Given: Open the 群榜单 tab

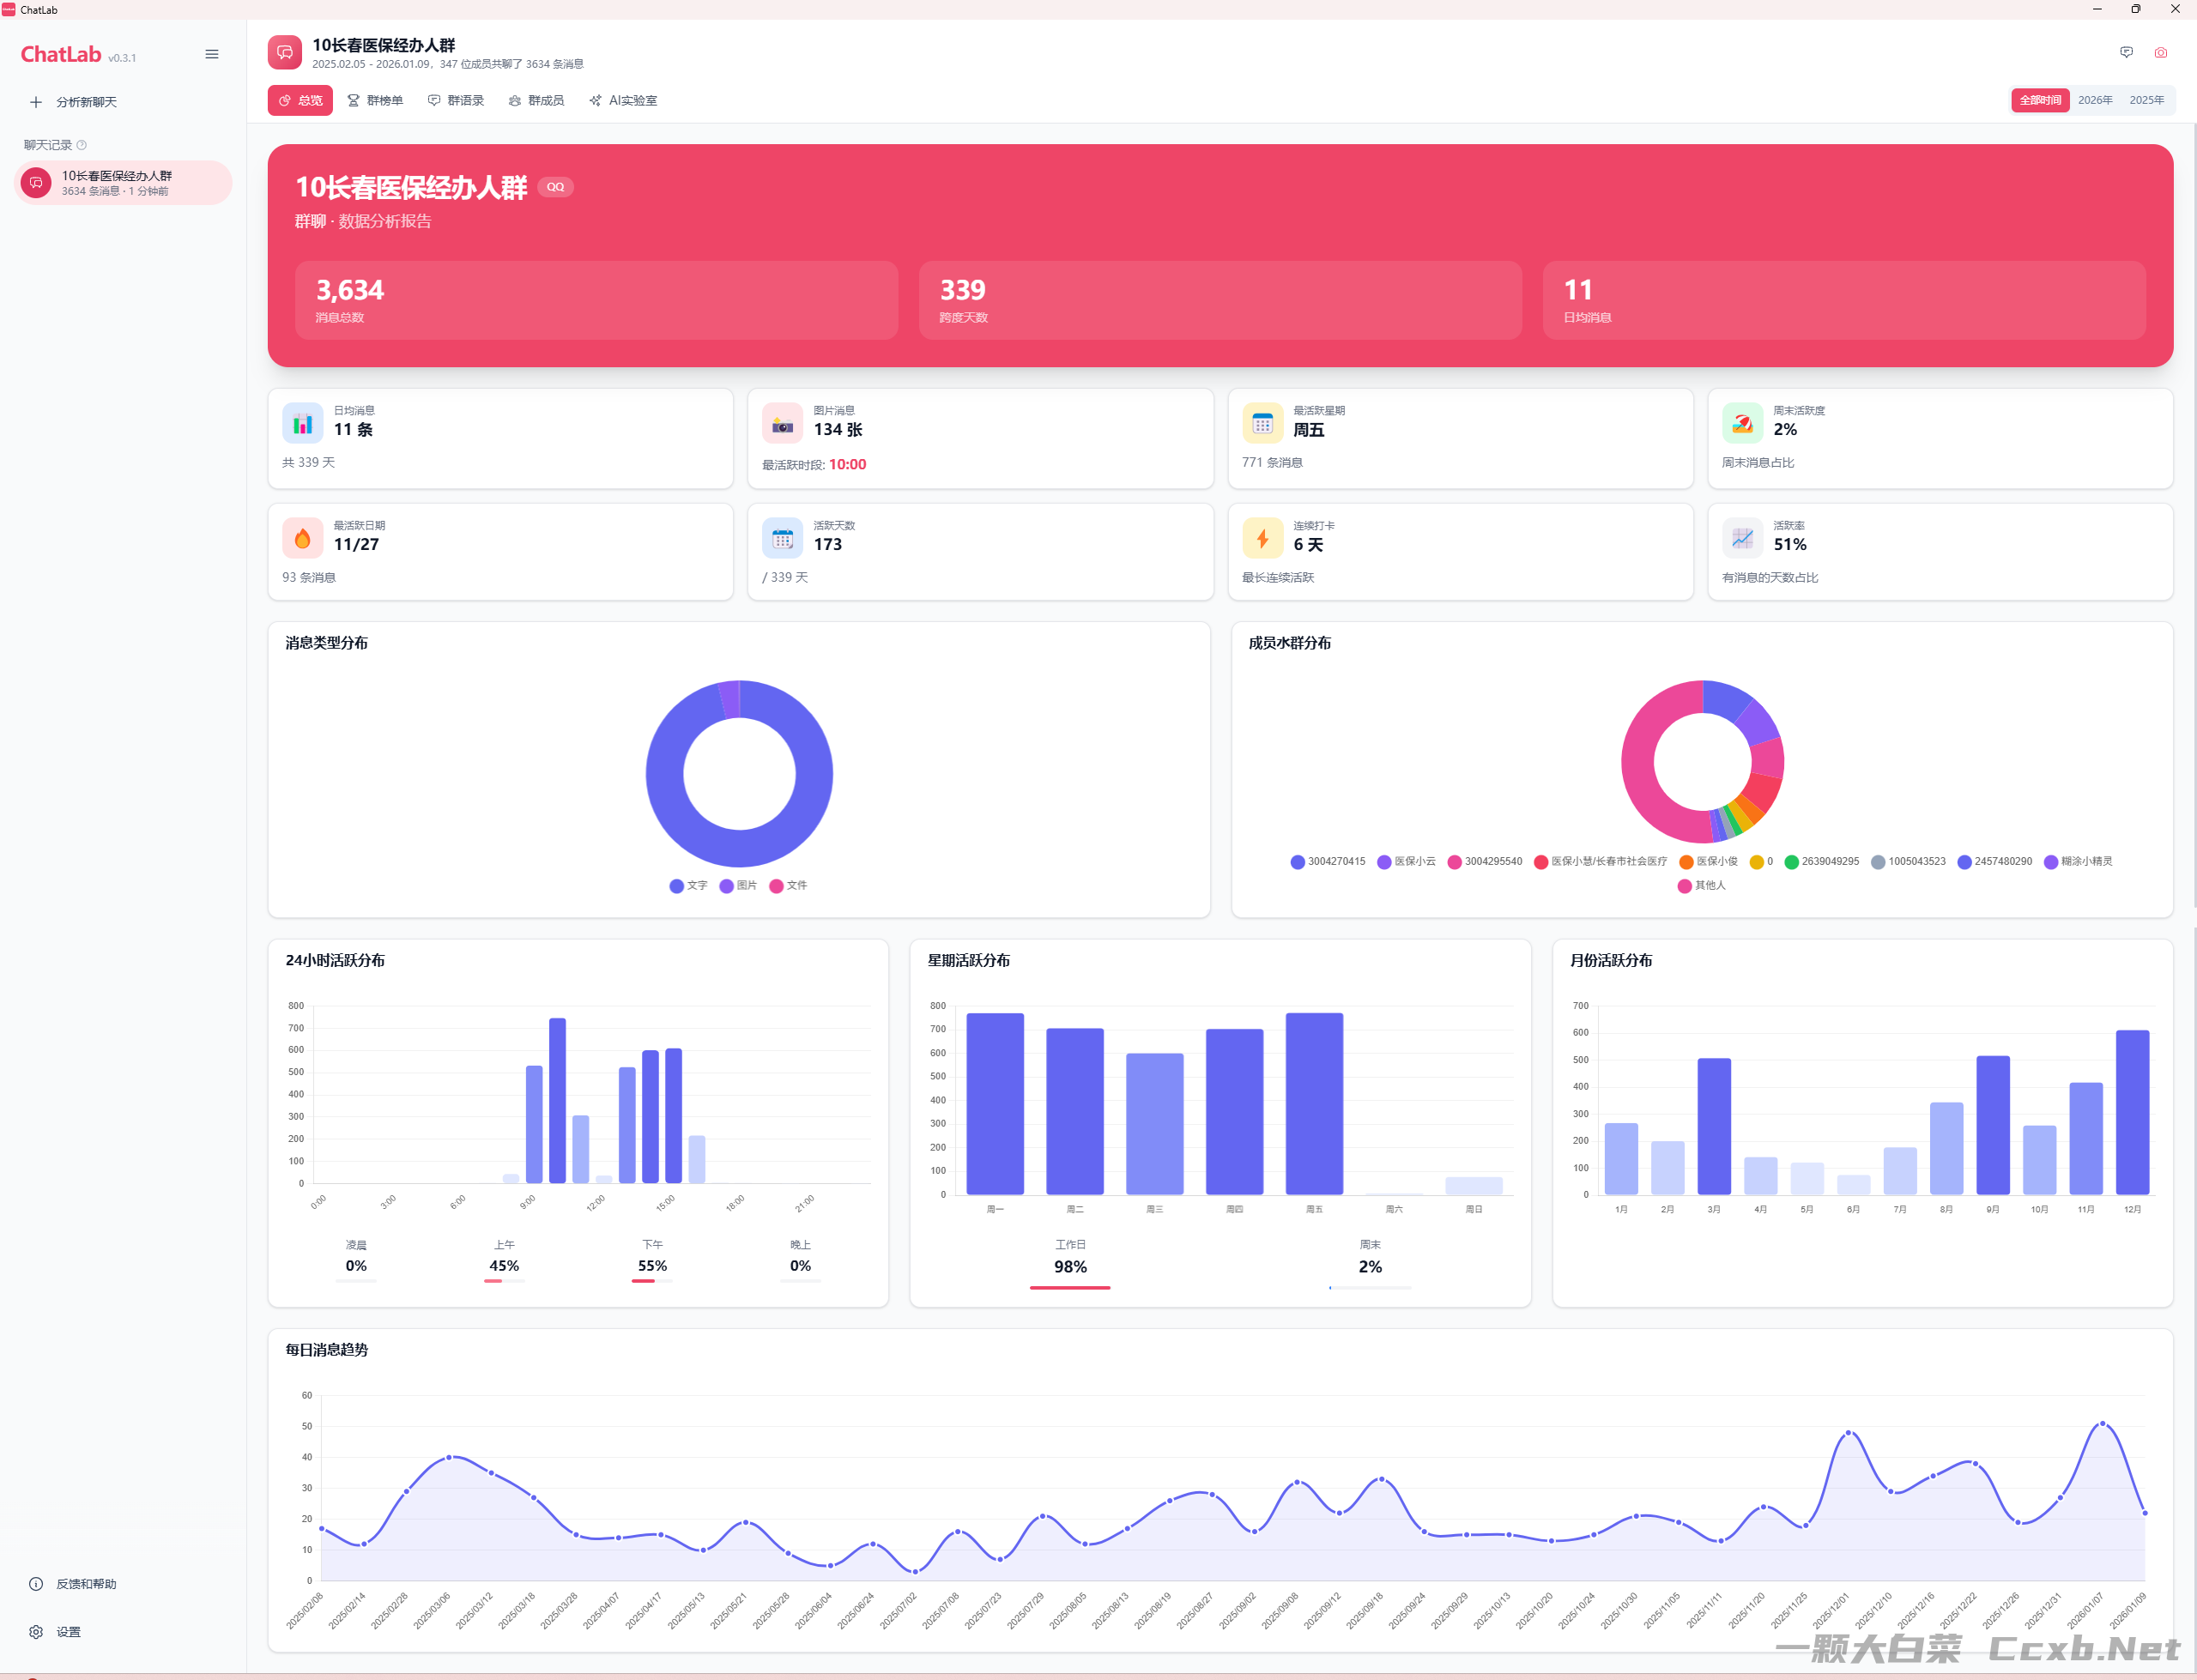Looking at the screenshot, I should (375, 100).
